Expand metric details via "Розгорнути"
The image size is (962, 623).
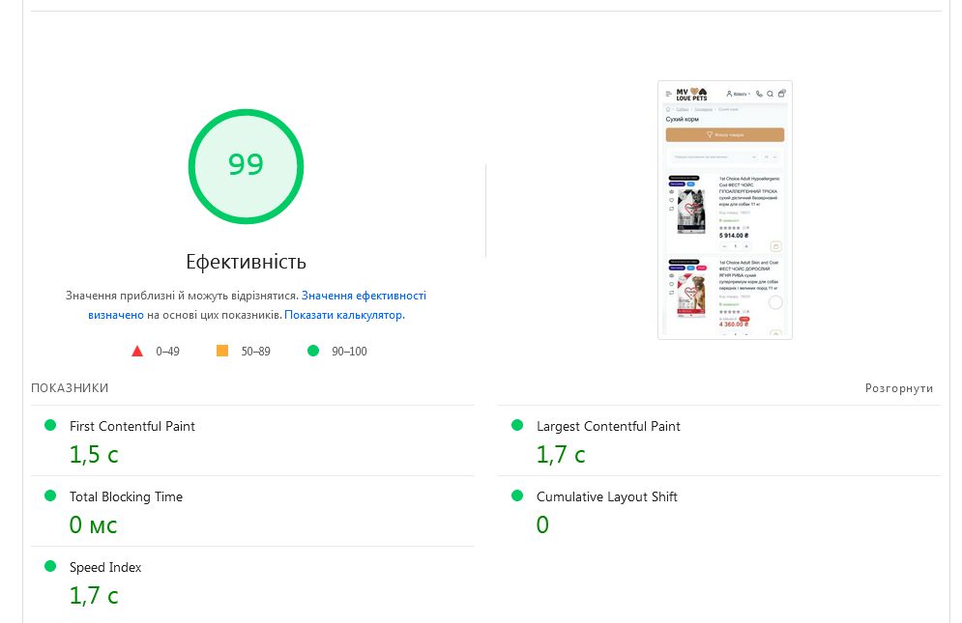click(x=898, y=388)
